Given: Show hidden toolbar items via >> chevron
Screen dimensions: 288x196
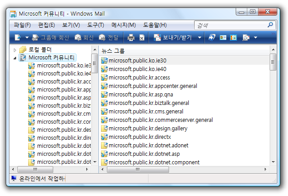Looking at the screenshot, I should pos(273,33).
